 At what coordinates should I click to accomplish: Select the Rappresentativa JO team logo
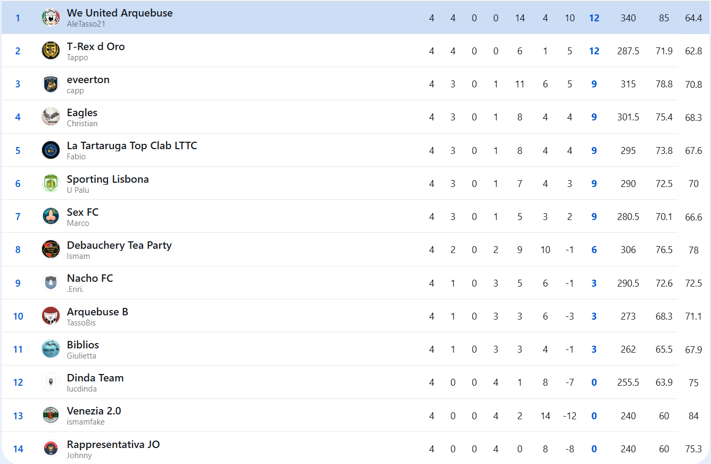pos(51,449)
